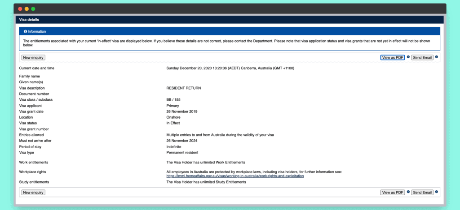Click the bottom View as PDF button

393,193
